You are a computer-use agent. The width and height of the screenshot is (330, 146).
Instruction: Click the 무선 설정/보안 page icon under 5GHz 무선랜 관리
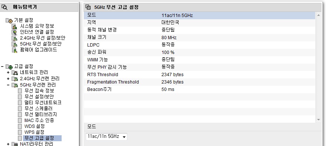(20, 97)
